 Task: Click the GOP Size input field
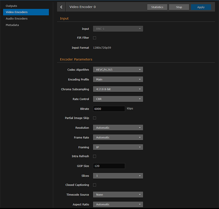pos(109,166)
